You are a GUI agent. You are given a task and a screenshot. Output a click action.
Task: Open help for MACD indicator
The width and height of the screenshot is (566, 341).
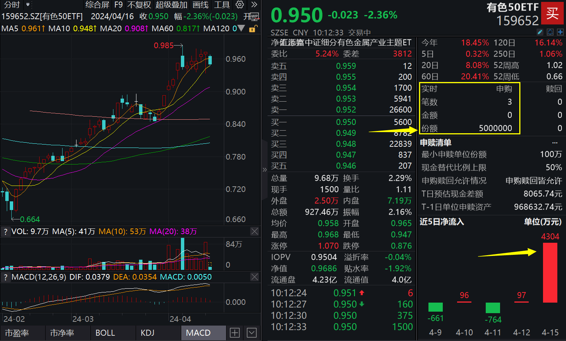[x=6, y=277]
